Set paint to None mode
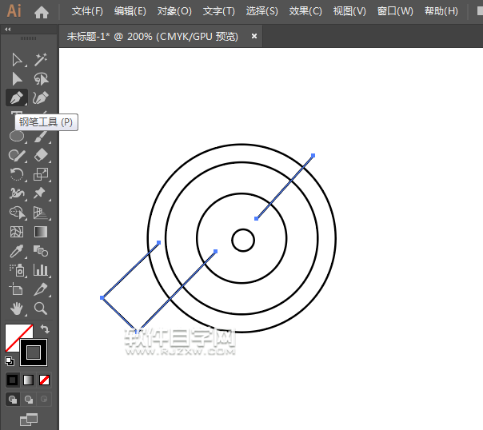This screenshot has height=430, width=483. click(45, 380)
